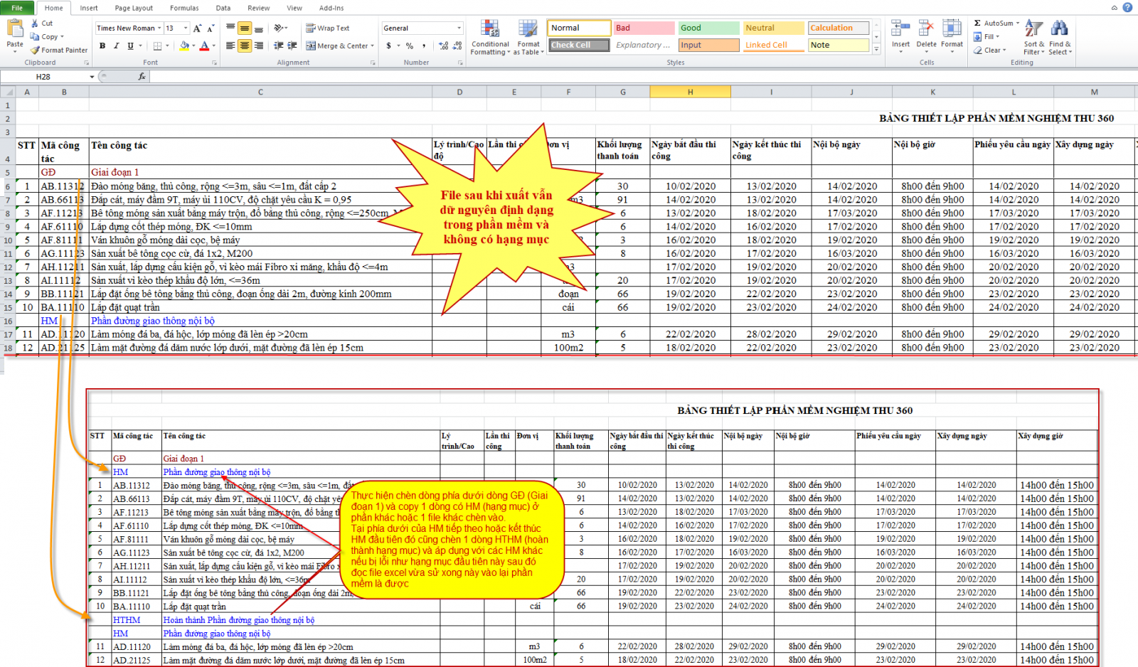Click the yellow Fill Color swatch
This screenshot has height=667, width=1138.
point(184,46)
